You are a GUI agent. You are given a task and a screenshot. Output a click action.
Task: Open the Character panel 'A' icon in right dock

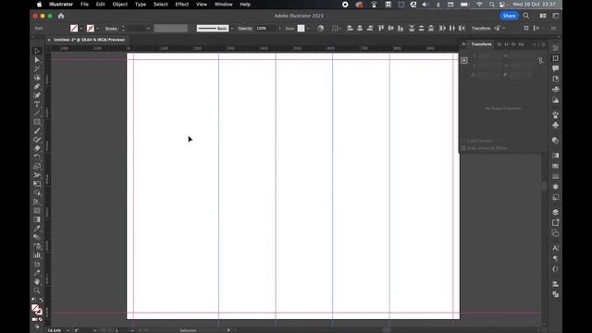click(x=555, y=248)
